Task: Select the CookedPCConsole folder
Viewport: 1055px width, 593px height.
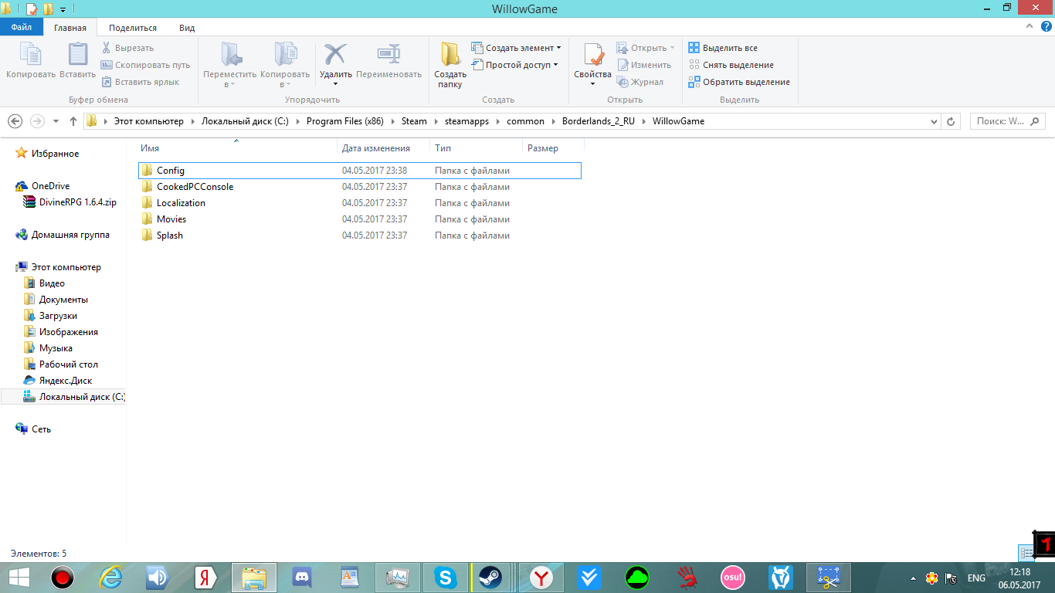Action: [360, 187]
